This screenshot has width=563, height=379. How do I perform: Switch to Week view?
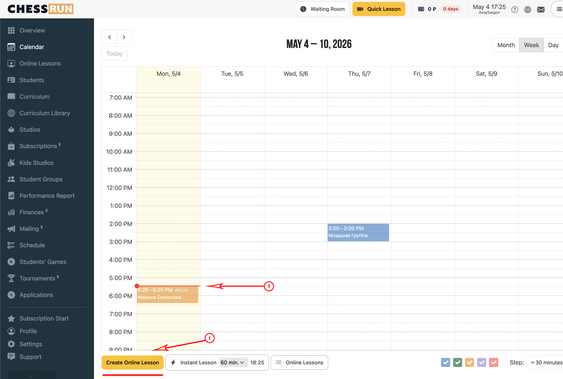tap(531, 45)
